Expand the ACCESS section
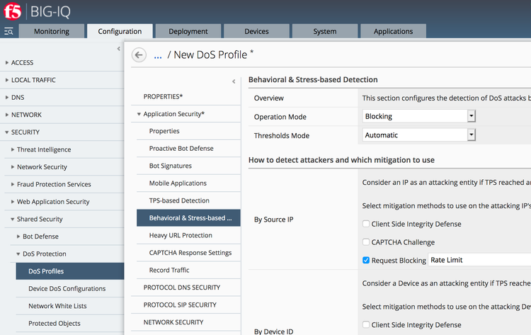Viewport: 531px width, 335px height. (x=7, y=62)
